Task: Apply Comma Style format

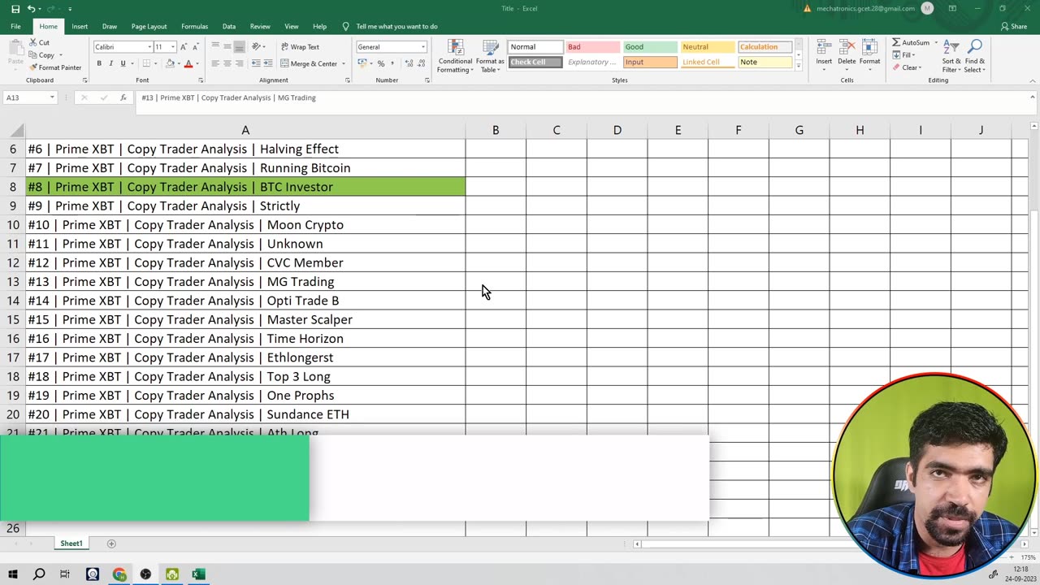Action: 393,63
